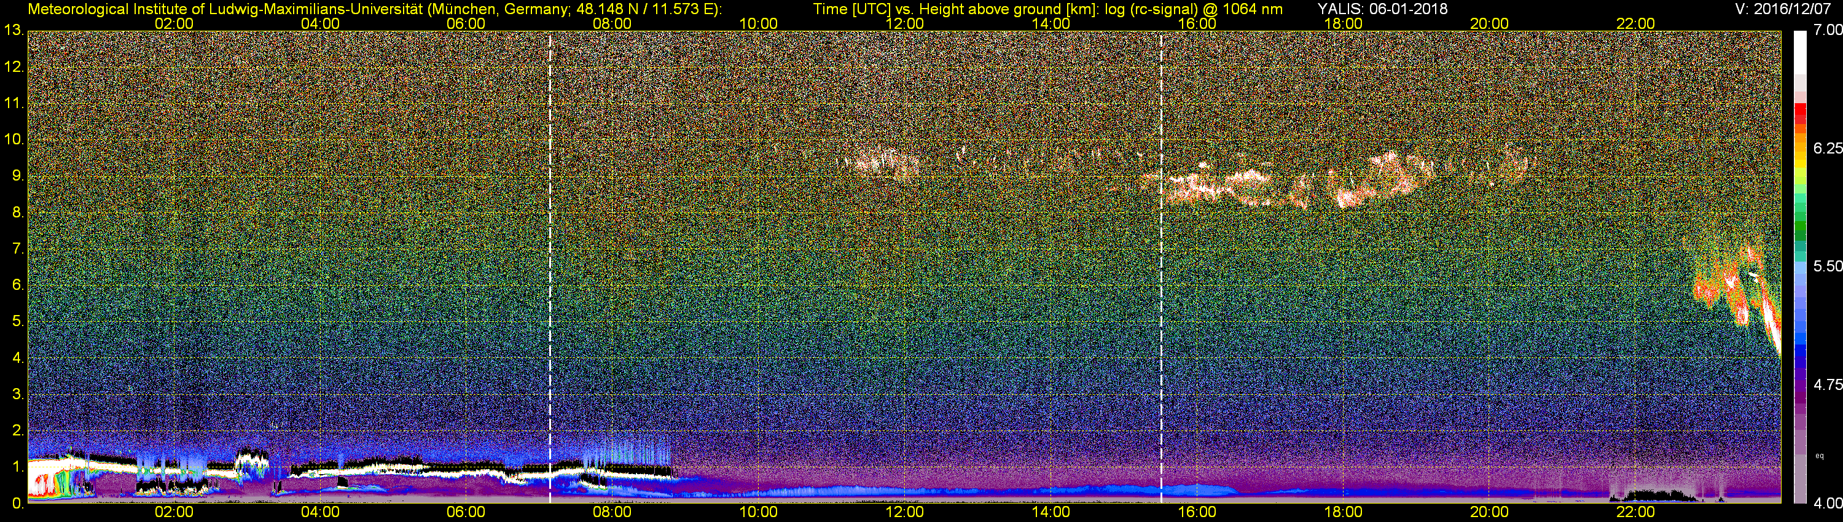1843x522 pixels.
Task: Click the 20:00 label on top time axis
Action: (x=1490, y=23)
